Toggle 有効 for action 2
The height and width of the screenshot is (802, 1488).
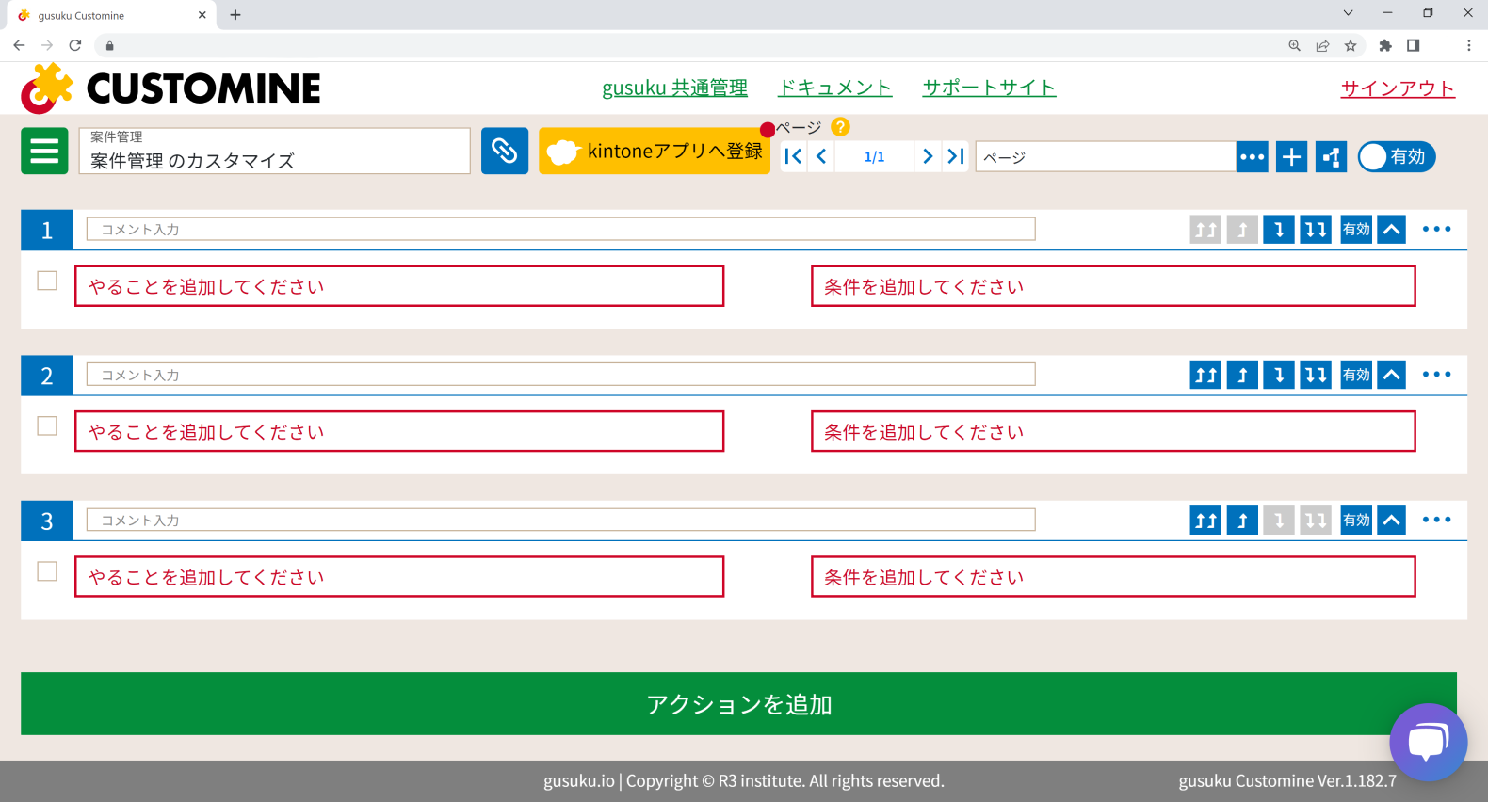(x=1356, y=375)
